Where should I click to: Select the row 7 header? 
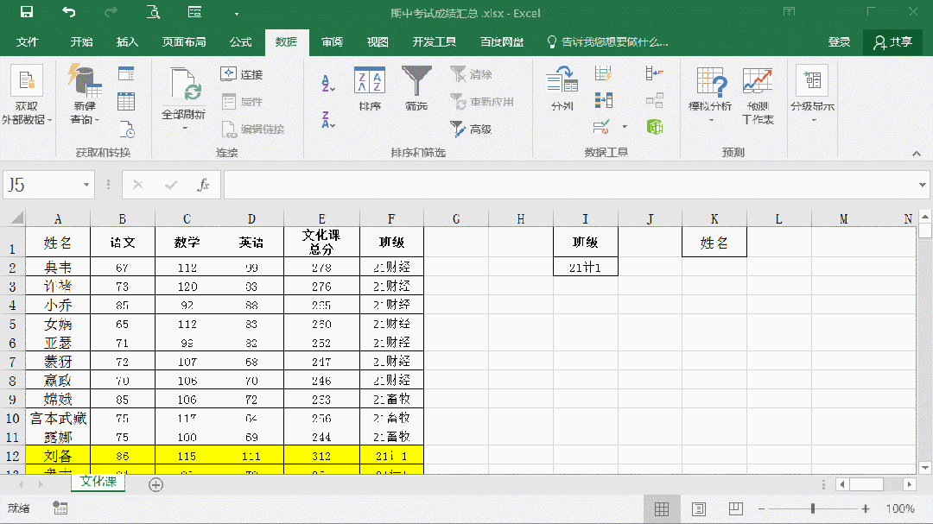12,362
